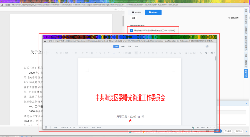The height and width of the screenshot is (137, 250).
Task: Open the 流程 side tab
Action: (x=246, y=55)
